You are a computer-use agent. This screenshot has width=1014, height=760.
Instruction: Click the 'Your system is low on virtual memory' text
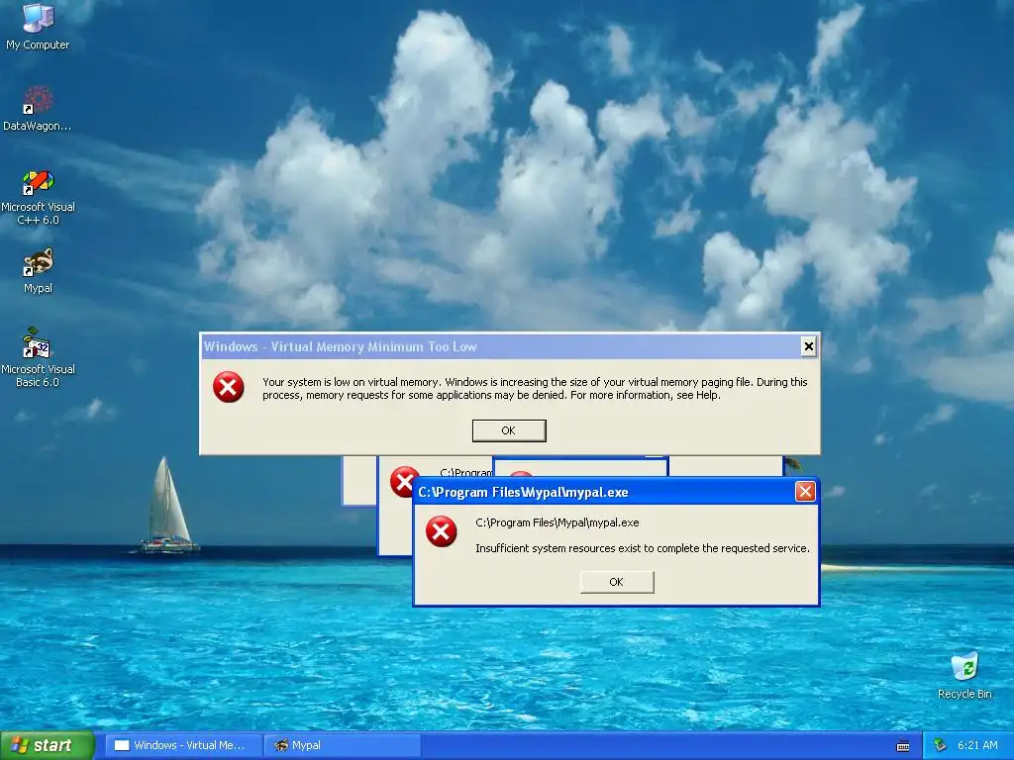point(535,388)
